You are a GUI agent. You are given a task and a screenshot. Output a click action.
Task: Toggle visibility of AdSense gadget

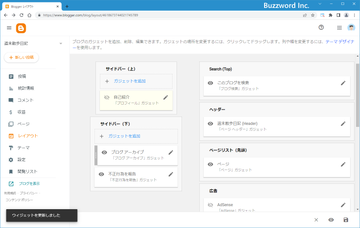point(210,205)
